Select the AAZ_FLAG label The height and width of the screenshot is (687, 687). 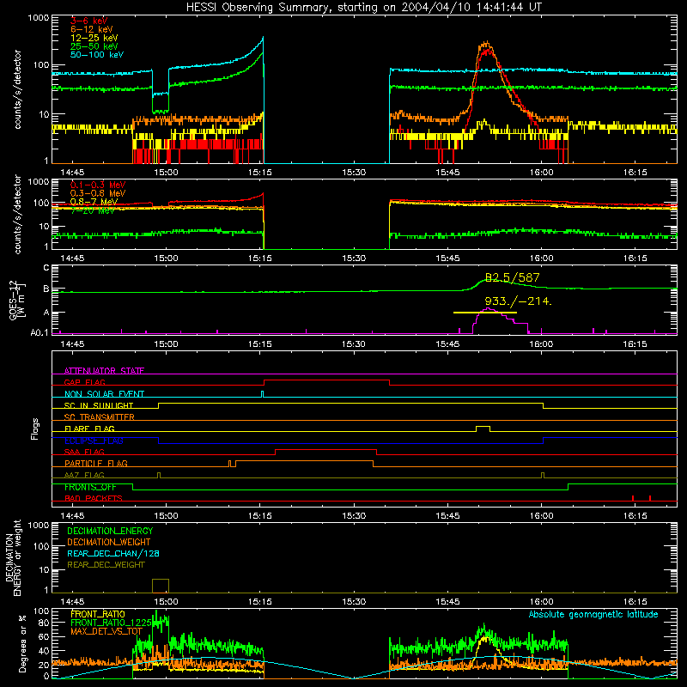(x=84, y=475)
